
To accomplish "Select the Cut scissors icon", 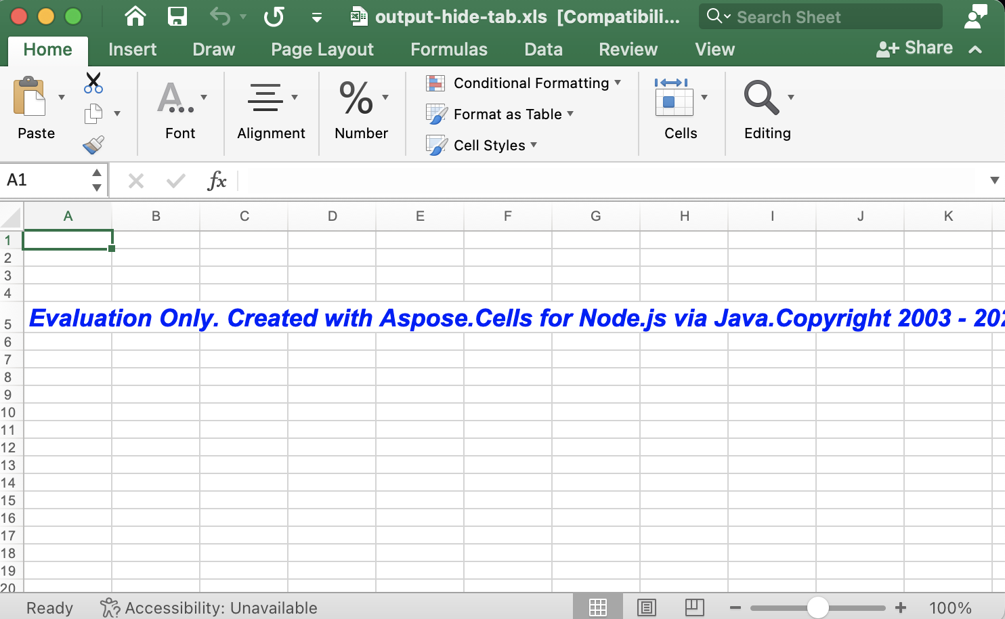I will [93, 82].
